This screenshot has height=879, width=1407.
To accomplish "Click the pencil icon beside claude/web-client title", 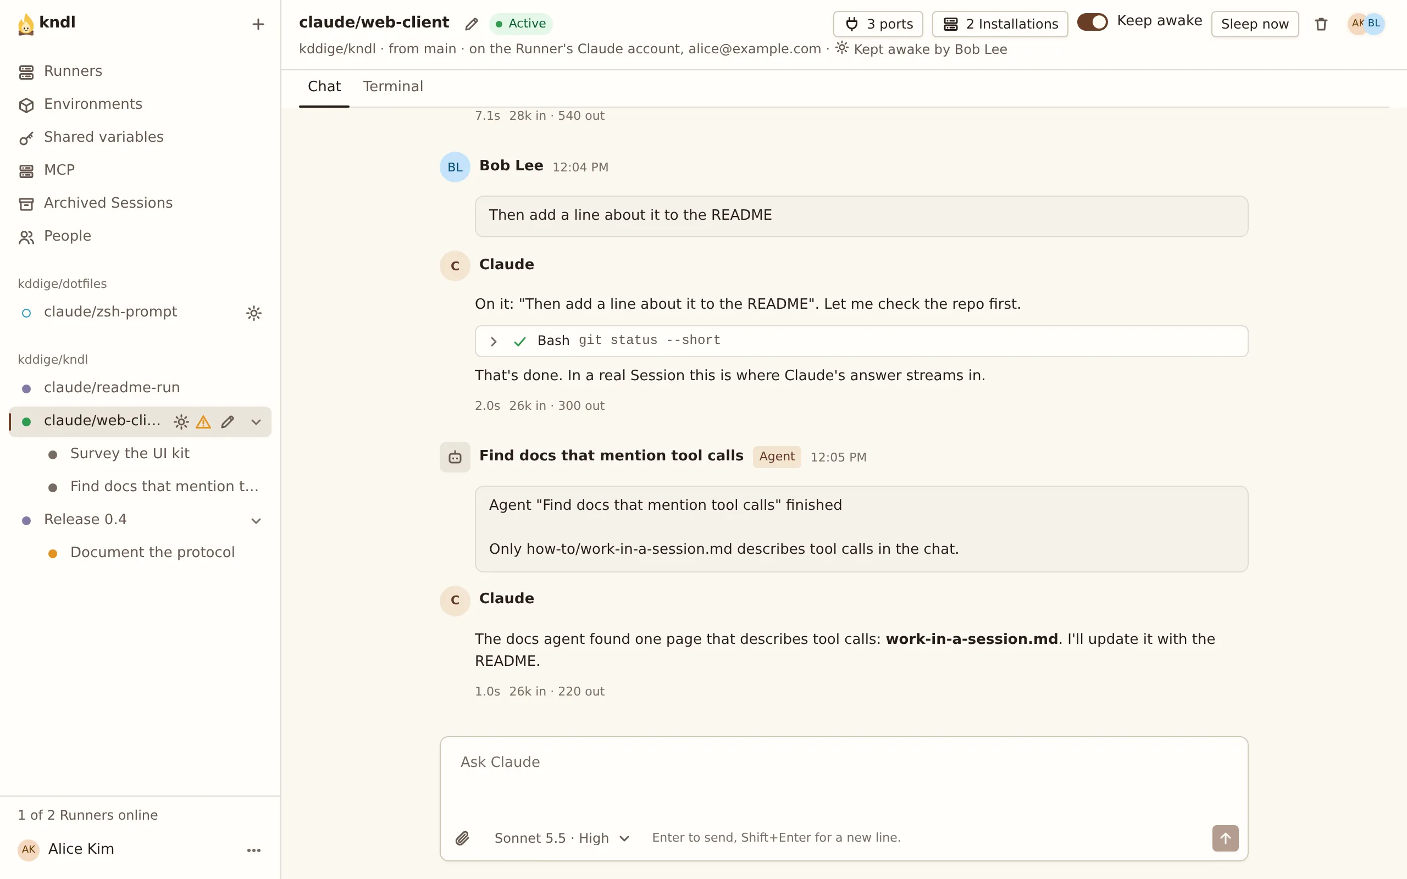I will (x=472, y=24).
